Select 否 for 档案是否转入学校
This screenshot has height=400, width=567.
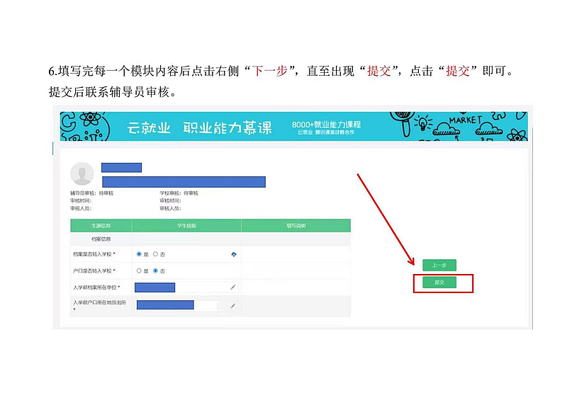[x=155, y=253]
